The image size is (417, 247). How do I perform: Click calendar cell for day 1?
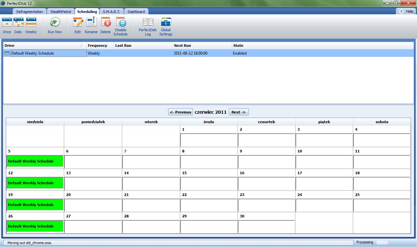click(209, 136)
